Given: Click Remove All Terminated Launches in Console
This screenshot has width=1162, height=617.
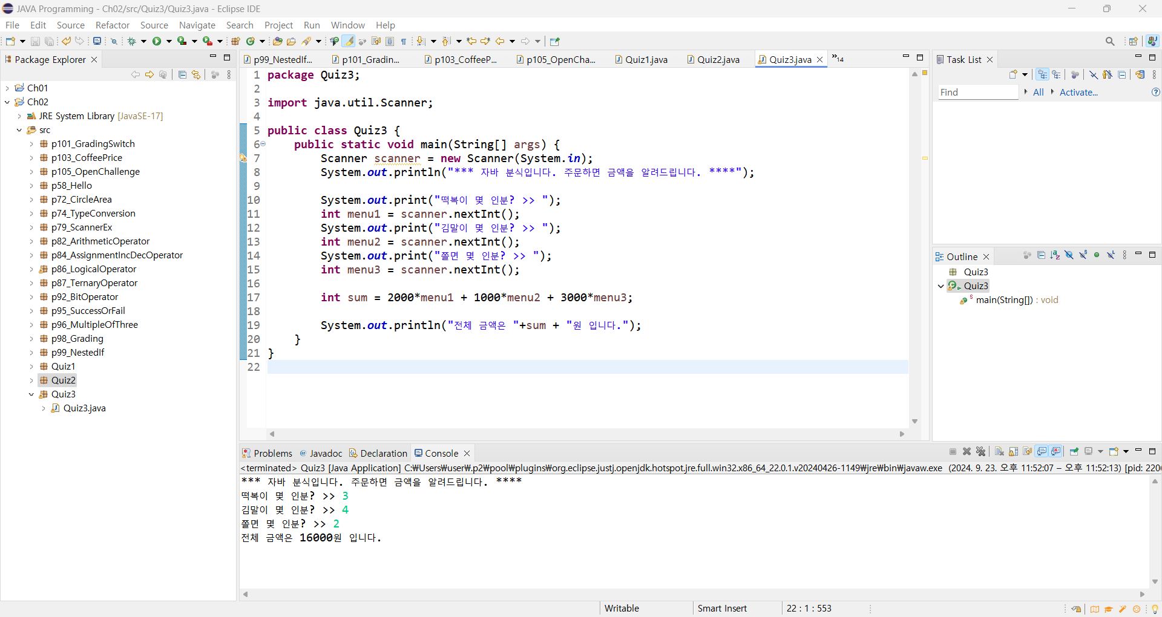Looking at the screenshot, I should tap(980, 451).
